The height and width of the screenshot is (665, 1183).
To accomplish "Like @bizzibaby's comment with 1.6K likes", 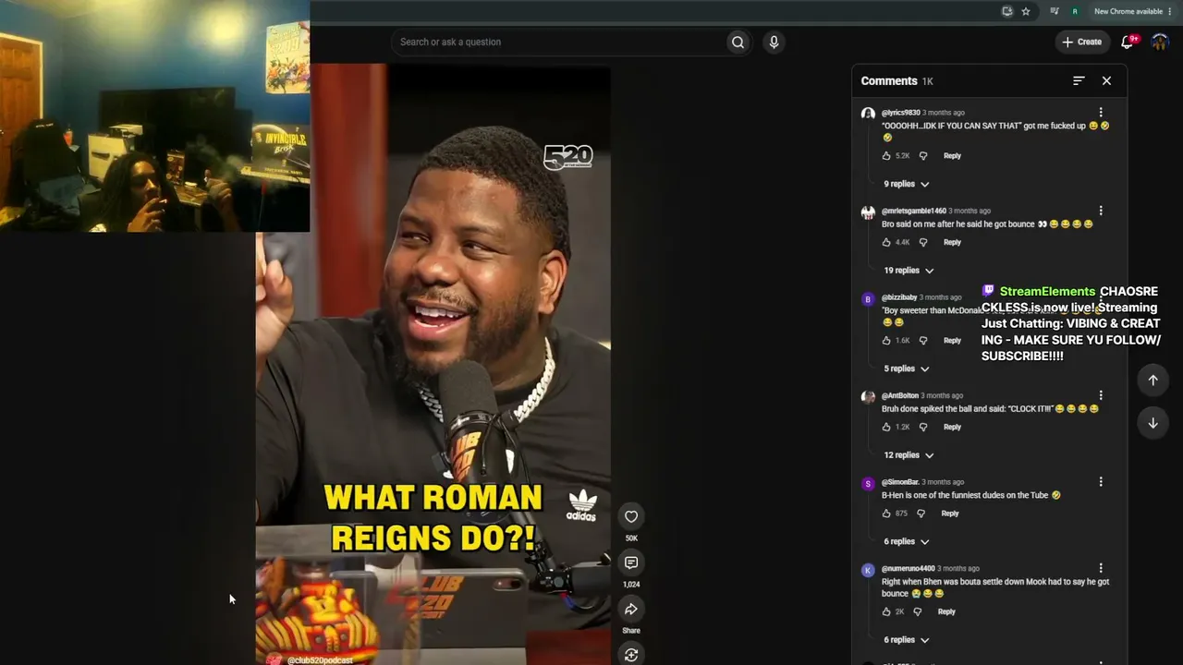I will click(x=886, y=341).
